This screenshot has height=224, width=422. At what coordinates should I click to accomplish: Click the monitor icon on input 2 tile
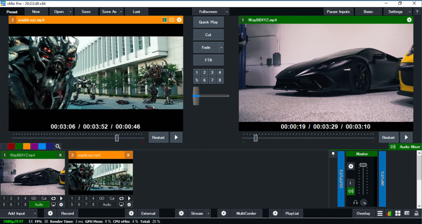tap(122, 204)
